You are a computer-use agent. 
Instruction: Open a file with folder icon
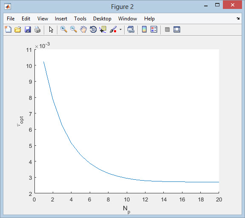(x=18, y=29)
